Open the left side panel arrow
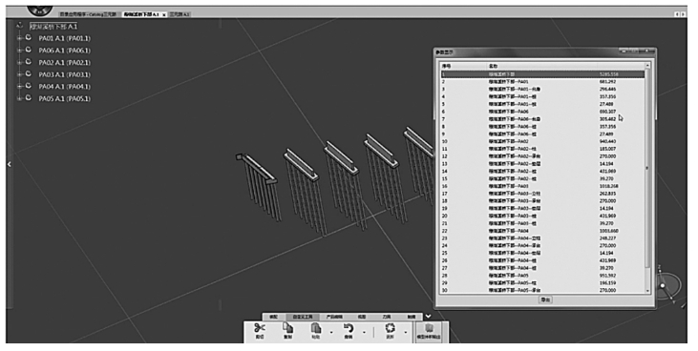This screenshot has height=351, width=698. [9, 164]
